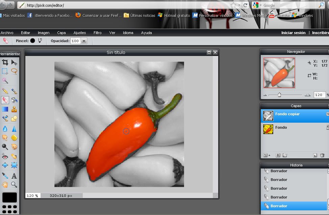
Task: Open layer styles in Capas panel
Action: (x=284, y=155)
